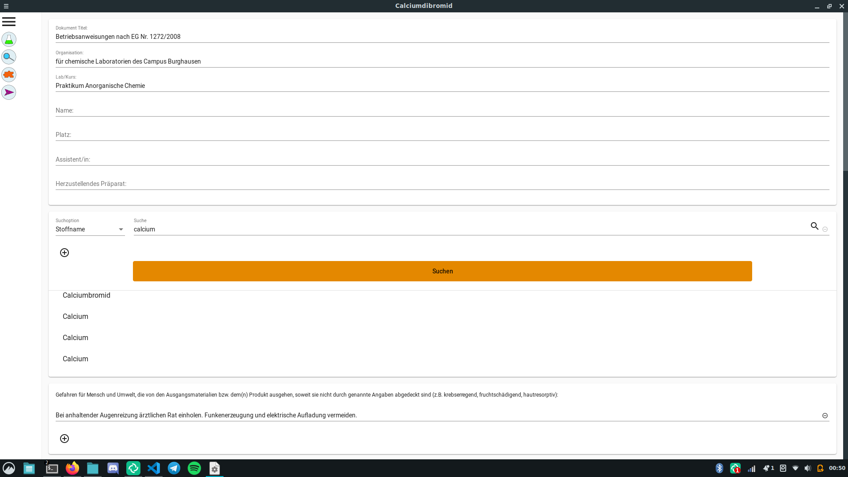Click the green flask sidebar icon
The image size is (848, 477).
point(9,39)
